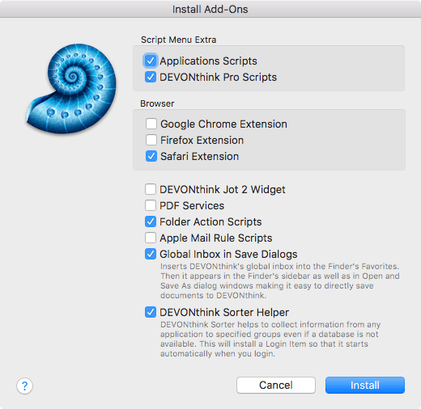Screen dimensions: 421x409
Task: Click the Install button
Action: click(x=365, y=385)
